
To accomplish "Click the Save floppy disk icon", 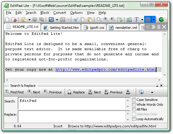I will pos(34,20).
